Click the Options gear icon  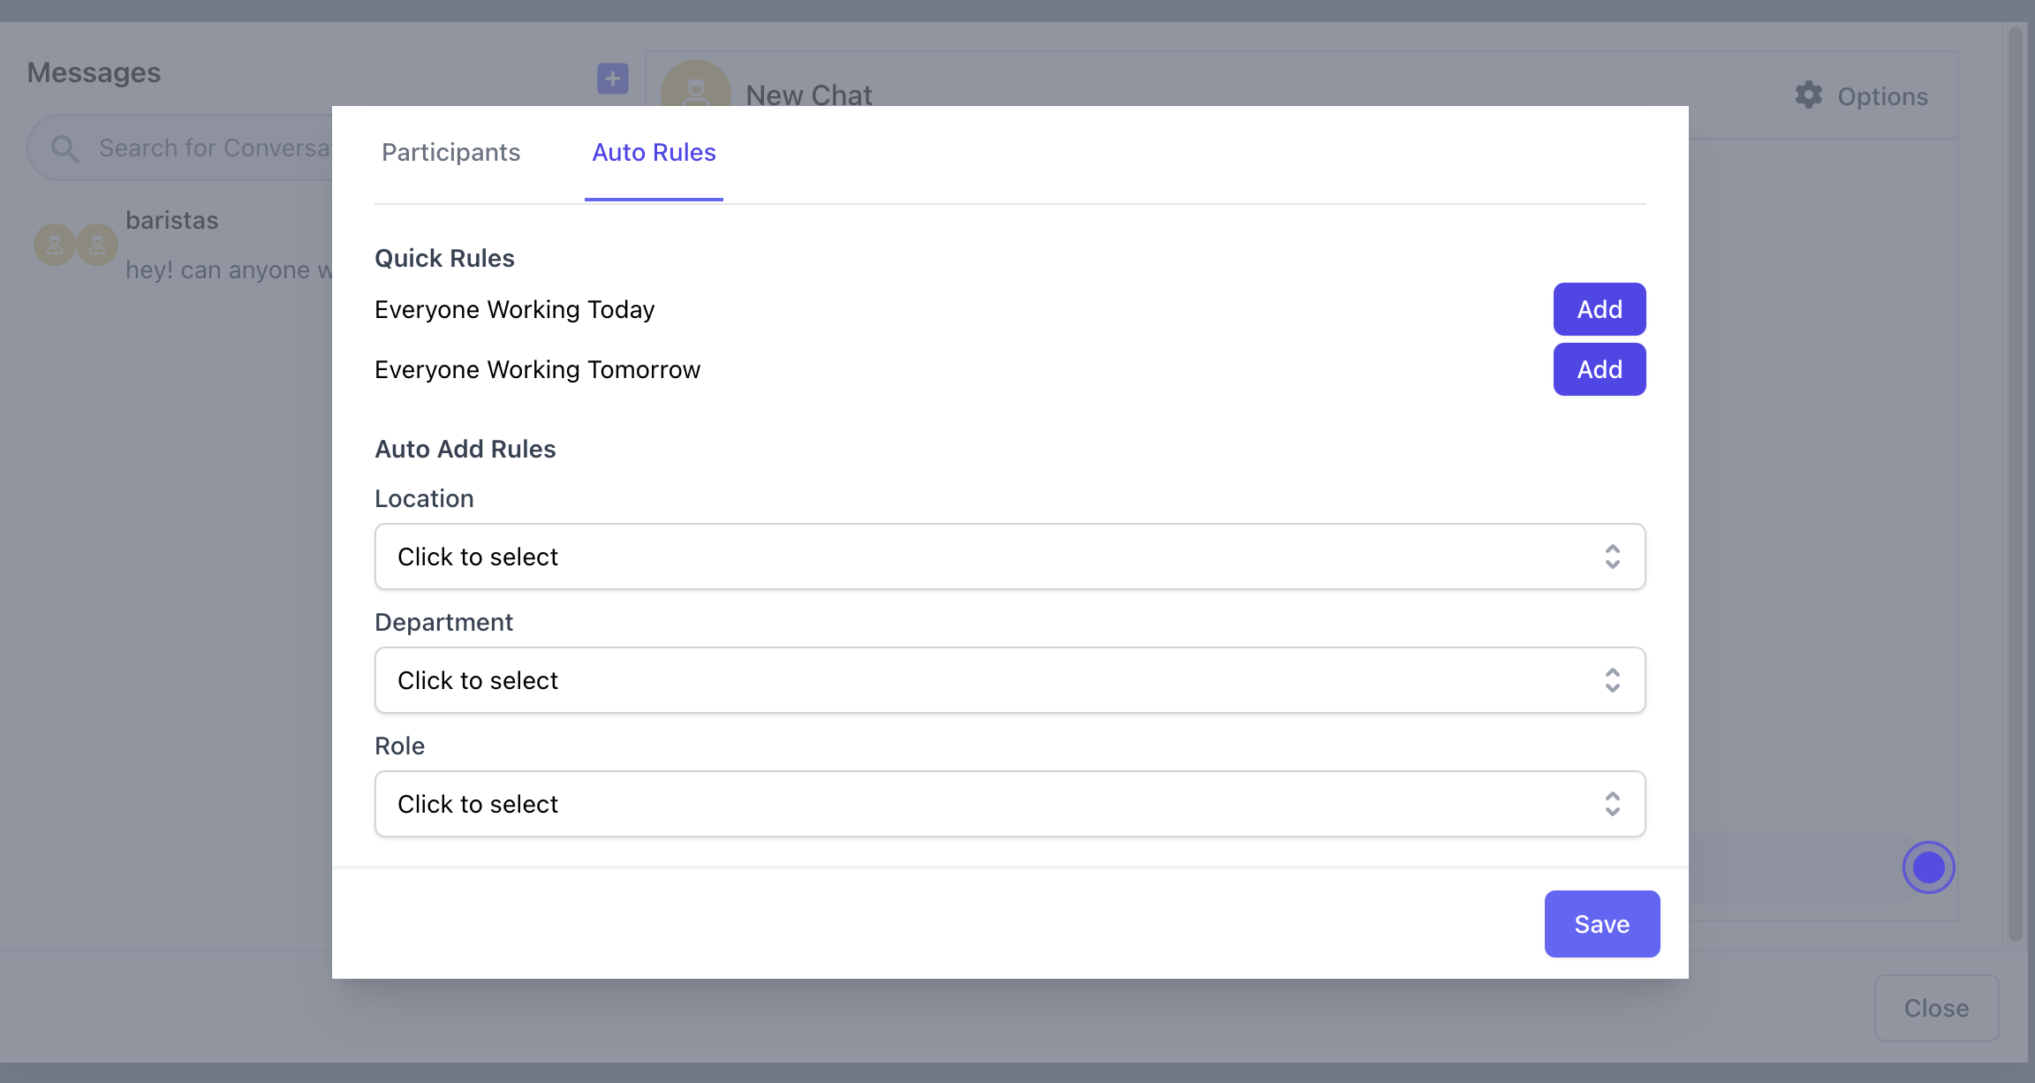1809,95
